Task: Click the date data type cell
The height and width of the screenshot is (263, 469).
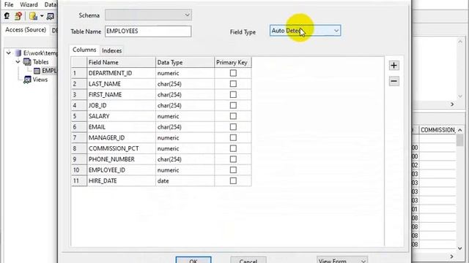Action: coord(185,180)
